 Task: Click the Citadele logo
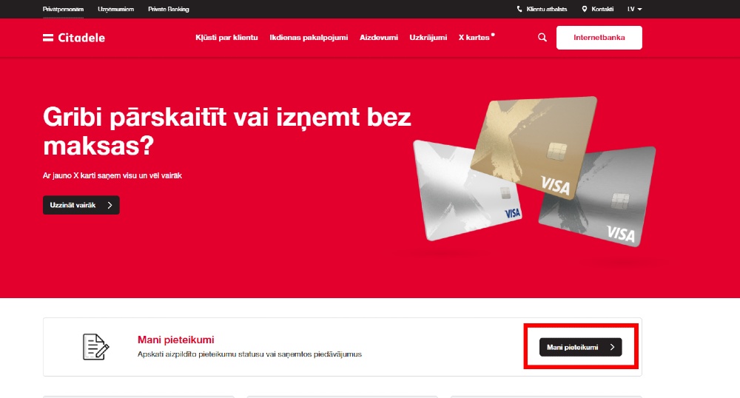[x=73, y=38]
